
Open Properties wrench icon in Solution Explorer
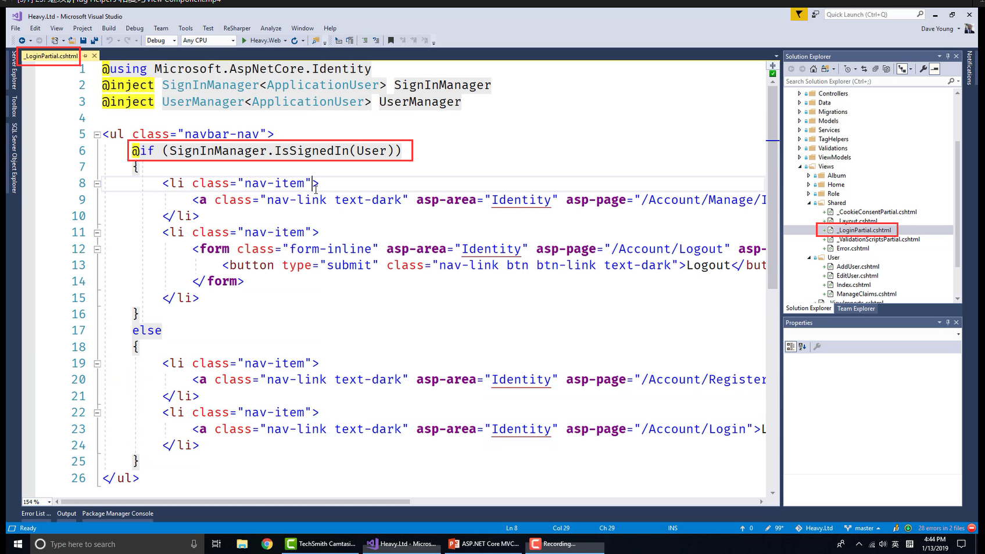(x=923, y=69)
